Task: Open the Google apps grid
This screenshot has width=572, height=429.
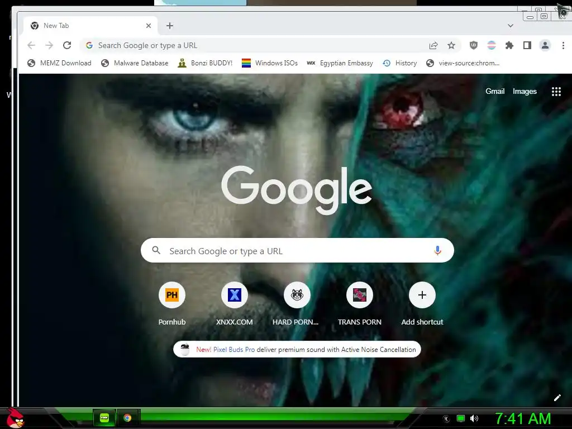Action: click(x=556, y=92)
